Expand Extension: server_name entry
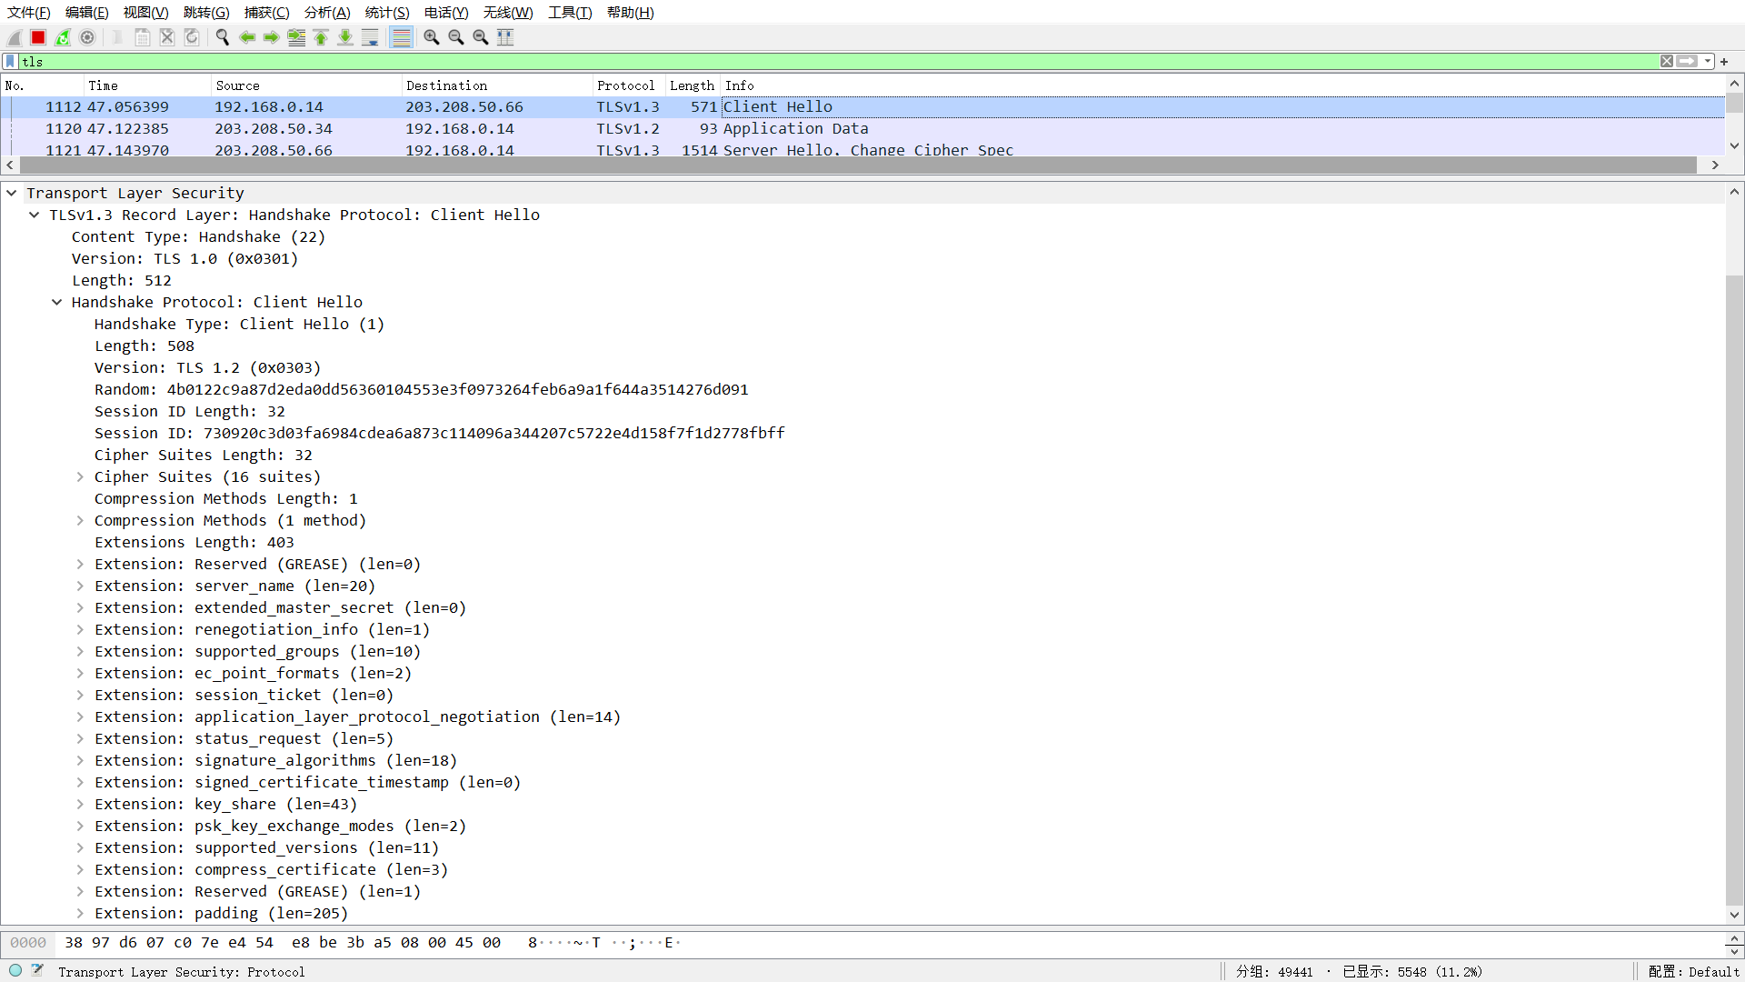 [x=80, y=586]
